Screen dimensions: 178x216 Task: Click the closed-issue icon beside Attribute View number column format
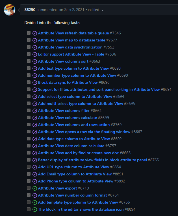pyautogui.click(x=35, y=195)
